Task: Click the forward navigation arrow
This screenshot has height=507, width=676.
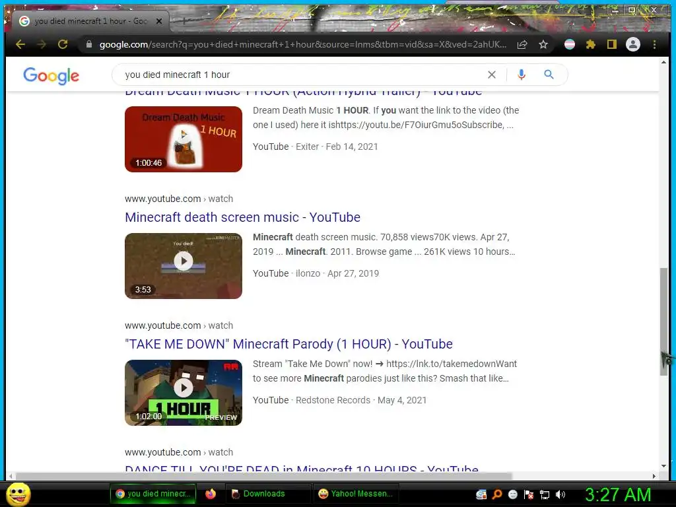Action: coord(42,44)
